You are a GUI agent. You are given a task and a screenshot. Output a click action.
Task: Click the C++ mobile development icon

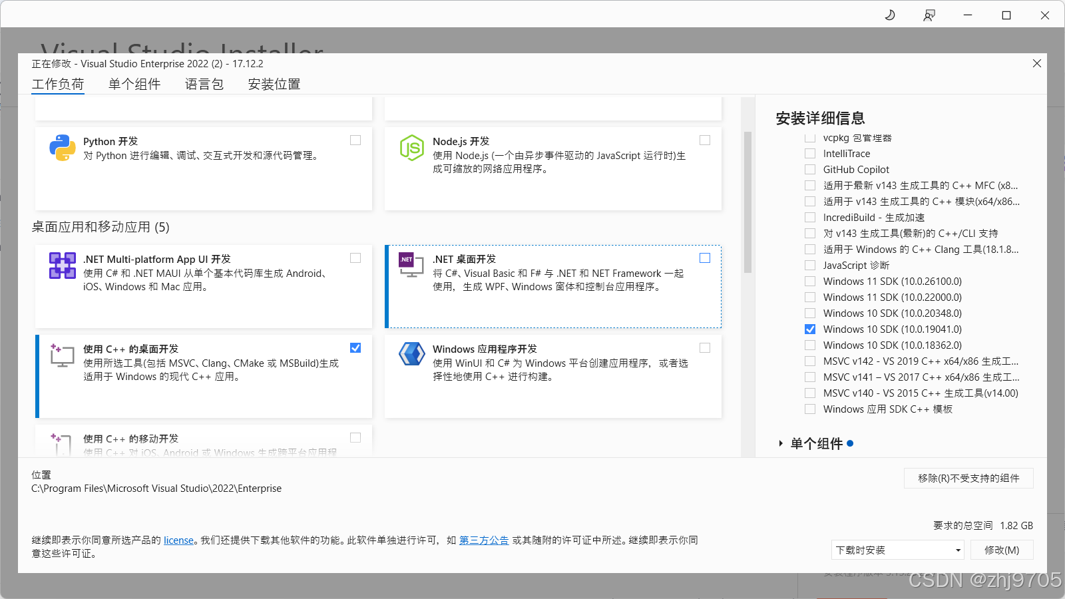(61, 444)
